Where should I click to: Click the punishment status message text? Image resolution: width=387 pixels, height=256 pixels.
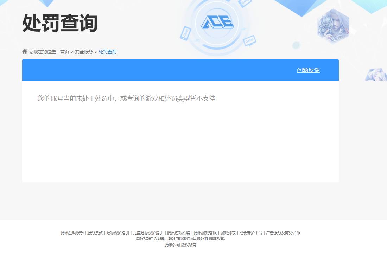click(127, 99)
